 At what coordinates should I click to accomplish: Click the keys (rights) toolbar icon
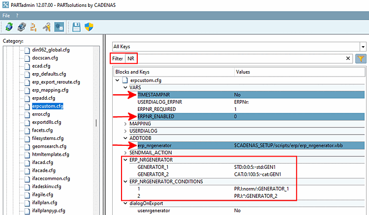tap(47, 27)
